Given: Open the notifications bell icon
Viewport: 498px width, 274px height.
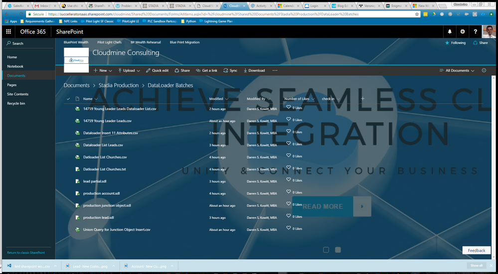Looking at the screenshot, I should point(450,32).
